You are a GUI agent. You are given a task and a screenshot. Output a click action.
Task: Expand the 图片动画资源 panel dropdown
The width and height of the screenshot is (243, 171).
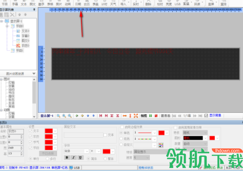coord(34,74)
